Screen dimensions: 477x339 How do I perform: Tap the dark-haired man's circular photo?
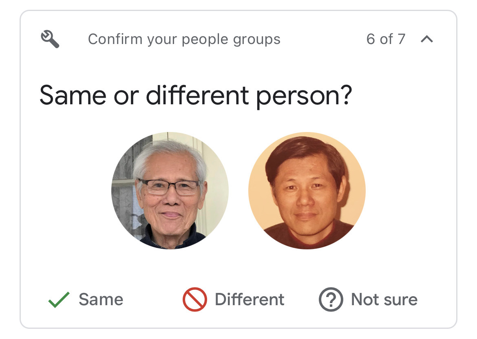coord(307,191)
